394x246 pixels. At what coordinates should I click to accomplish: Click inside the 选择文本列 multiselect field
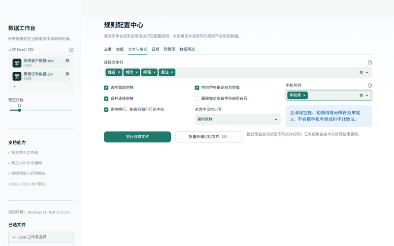coord(238,72)
